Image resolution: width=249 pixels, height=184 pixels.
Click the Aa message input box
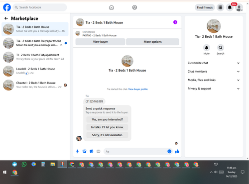pos(135,151)
